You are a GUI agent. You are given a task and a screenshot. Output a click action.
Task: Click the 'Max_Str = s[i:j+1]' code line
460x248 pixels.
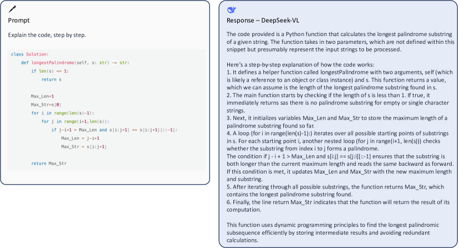click(x=84, y=146)
